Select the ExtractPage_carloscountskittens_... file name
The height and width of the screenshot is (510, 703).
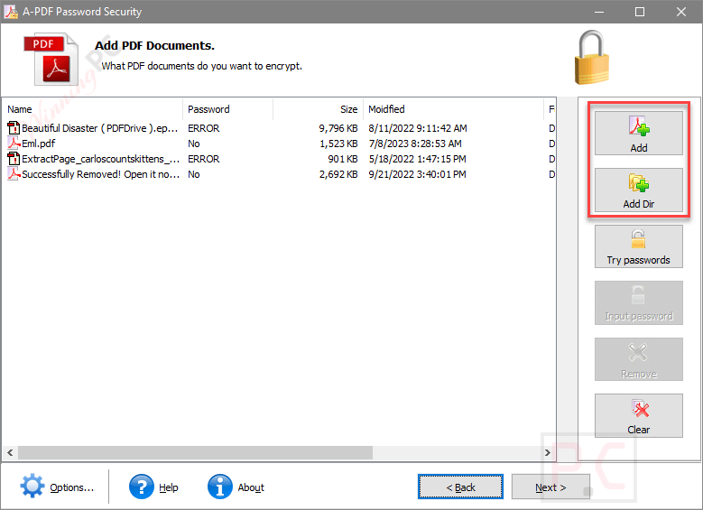100,159
